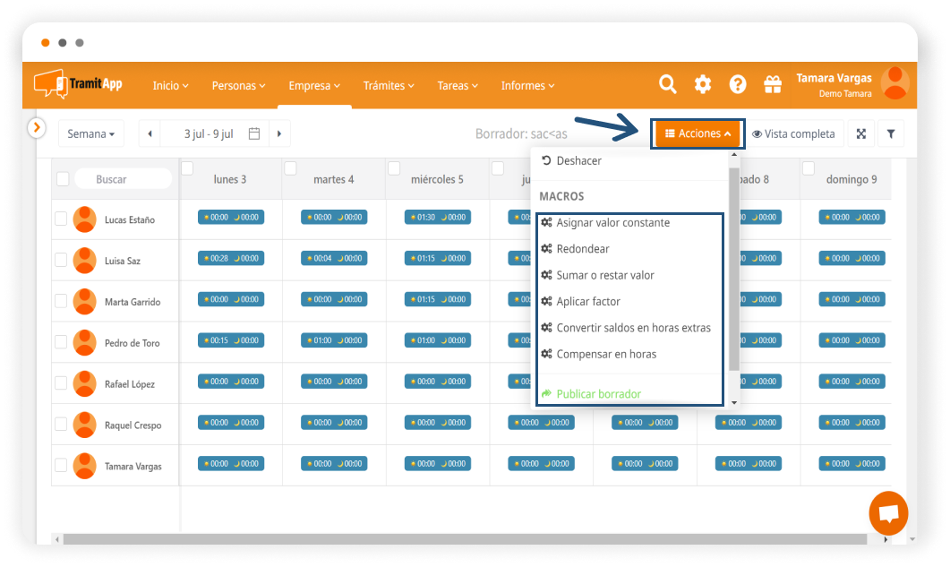Image resolution: width=950 pixels, height=567 pixels.
Task: Click the calendar icon in date range
Action: click(x=254, y=133)
